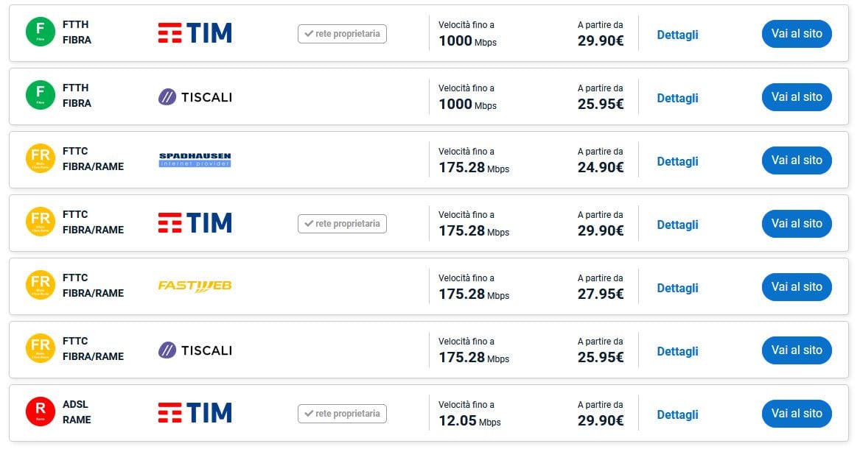This screenshot has width=860, height=452.
Task: Open Dettagli for the Tiscali FTTC offer
Action: (677, 351)
